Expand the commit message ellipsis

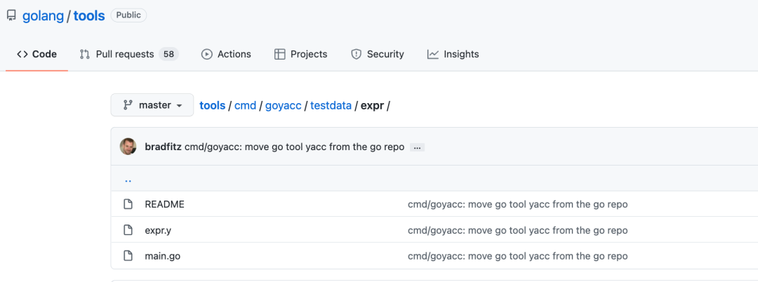(x=417, y=147)
